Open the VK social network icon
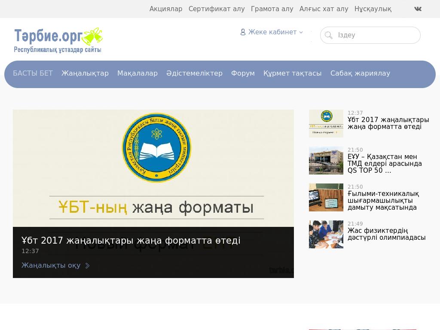 point(418,9)
